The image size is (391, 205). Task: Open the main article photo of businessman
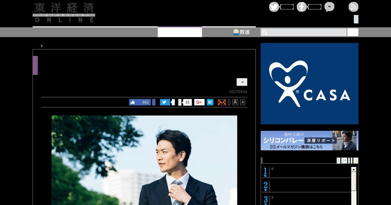(144, 160)
